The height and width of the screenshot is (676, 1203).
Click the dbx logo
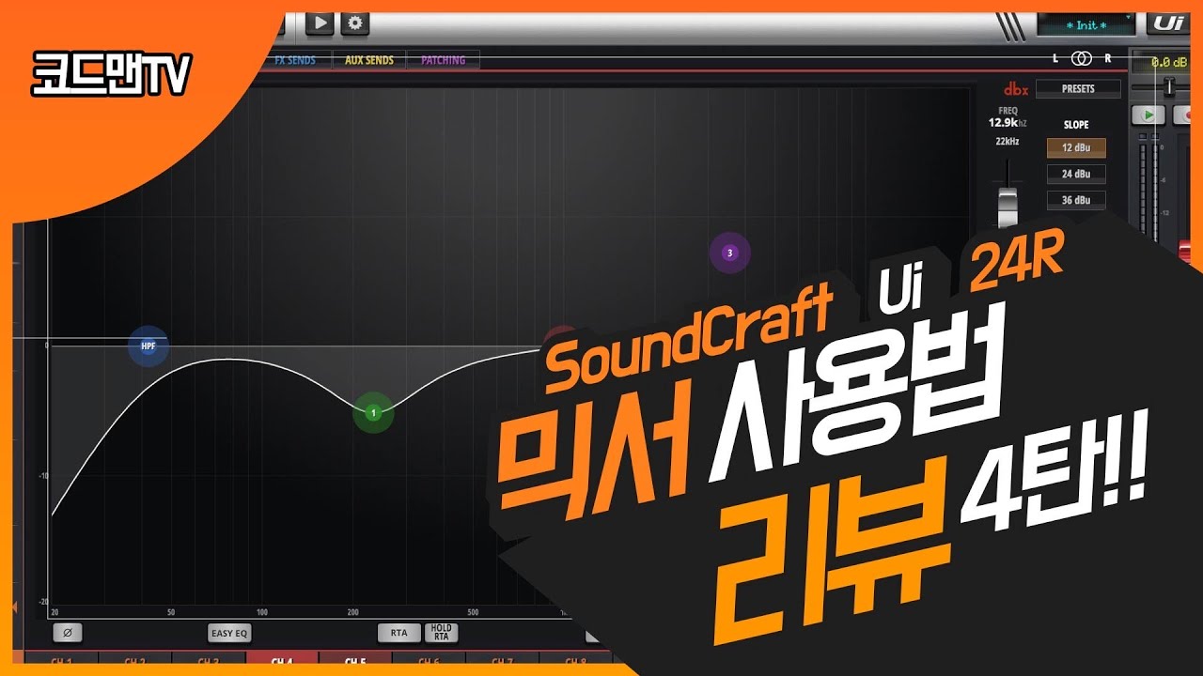1016,89
